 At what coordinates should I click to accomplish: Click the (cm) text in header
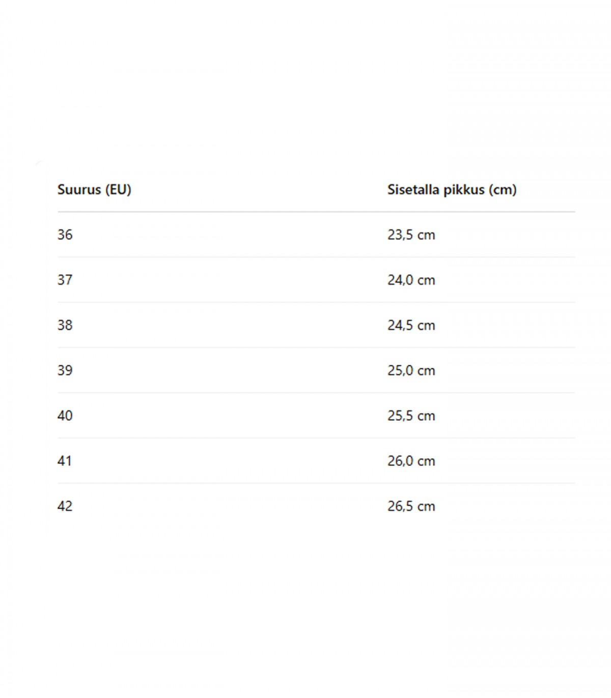coord(503,190)
